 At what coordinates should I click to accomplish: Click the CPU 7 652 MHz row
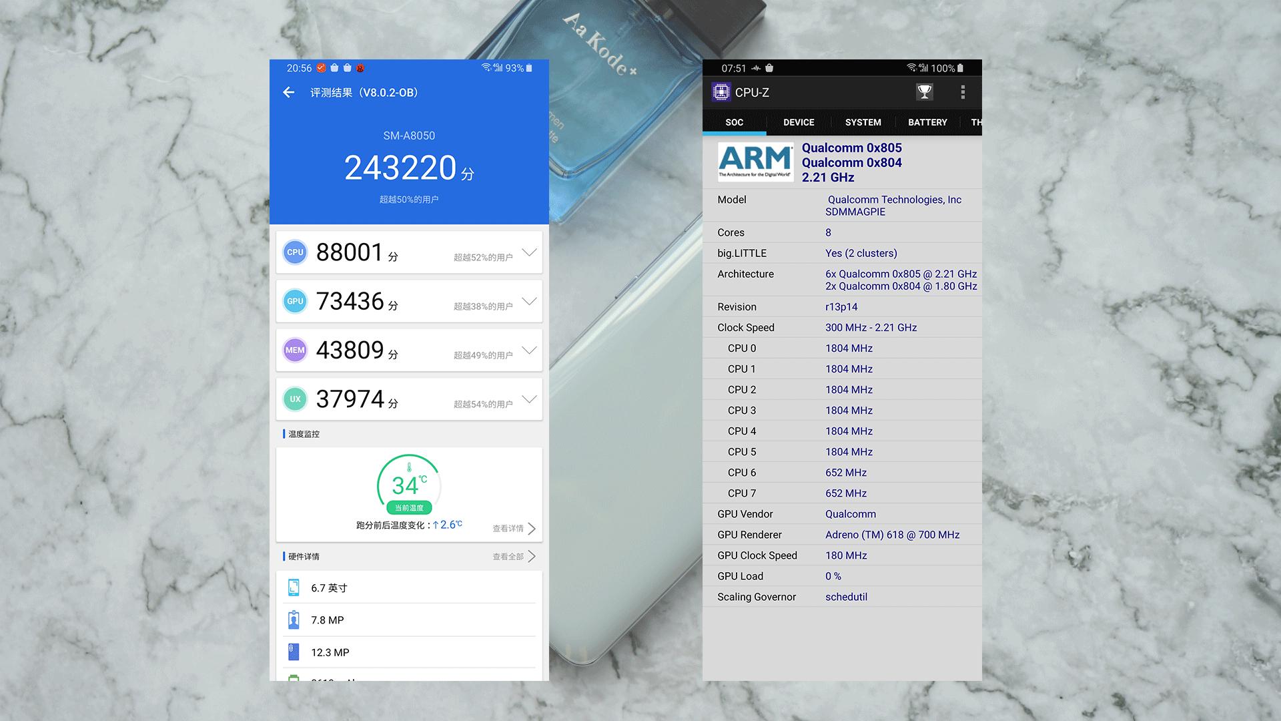(842, 493)
